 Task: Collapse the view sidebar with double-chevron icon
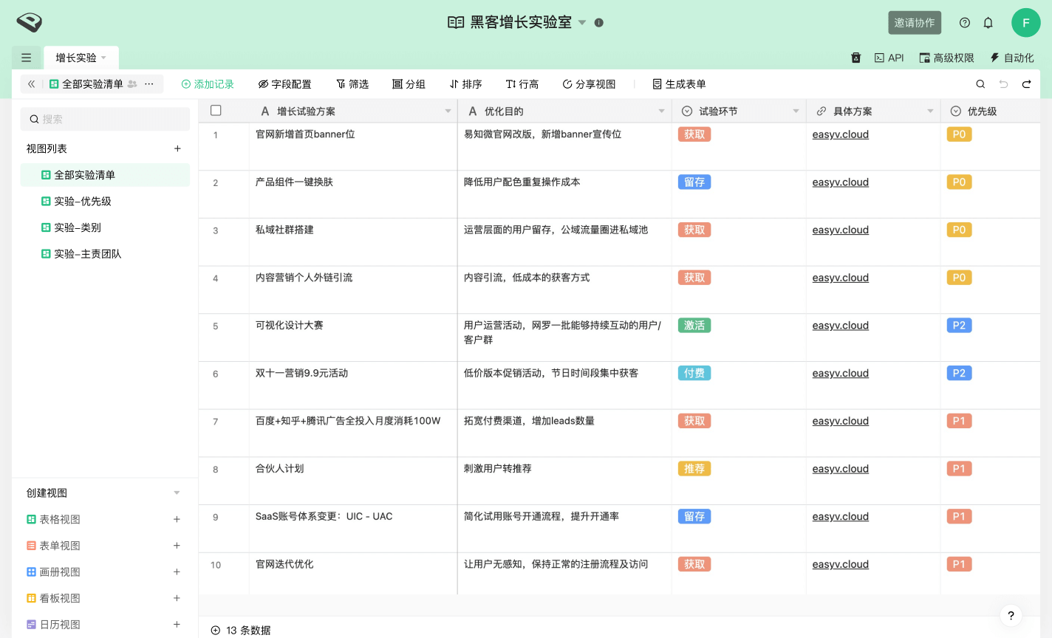click(31, 84)
